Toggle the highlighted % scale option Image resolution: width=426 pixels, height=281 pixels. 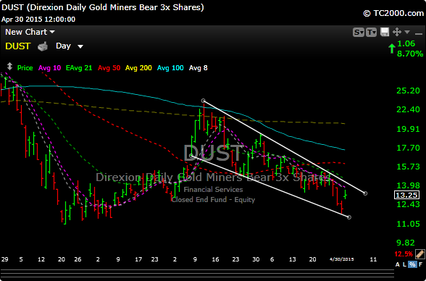pos(412,264)
